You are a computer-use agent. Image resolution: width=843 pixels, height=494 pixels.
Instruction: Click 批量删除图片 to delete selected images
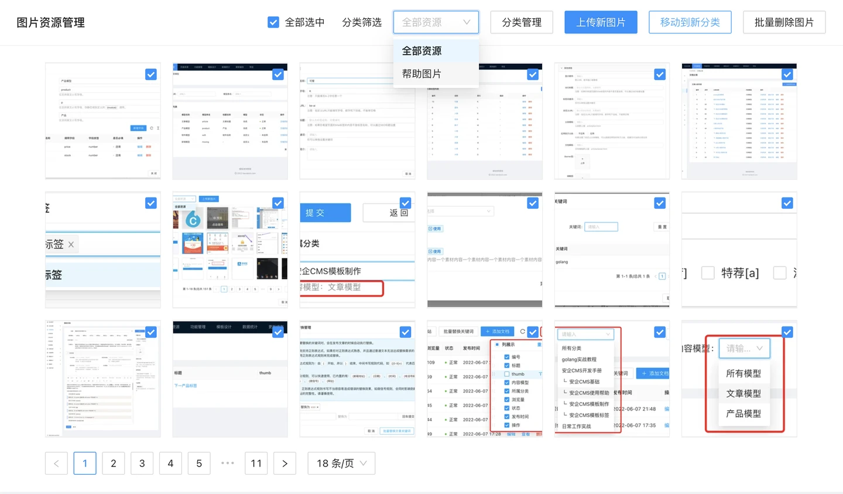pos(784,22)
